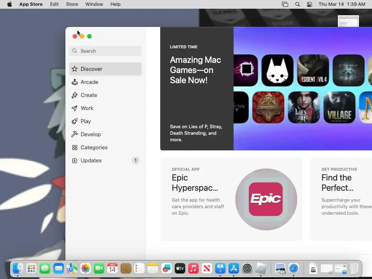This screenshot has height=279, width=372.
Task: Open Keynote from the Dock
Action: tap(220, 268)
